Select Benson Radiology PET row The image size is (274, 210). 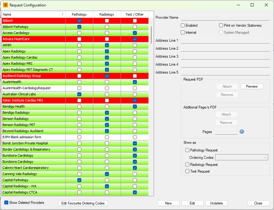pos(75,125)
